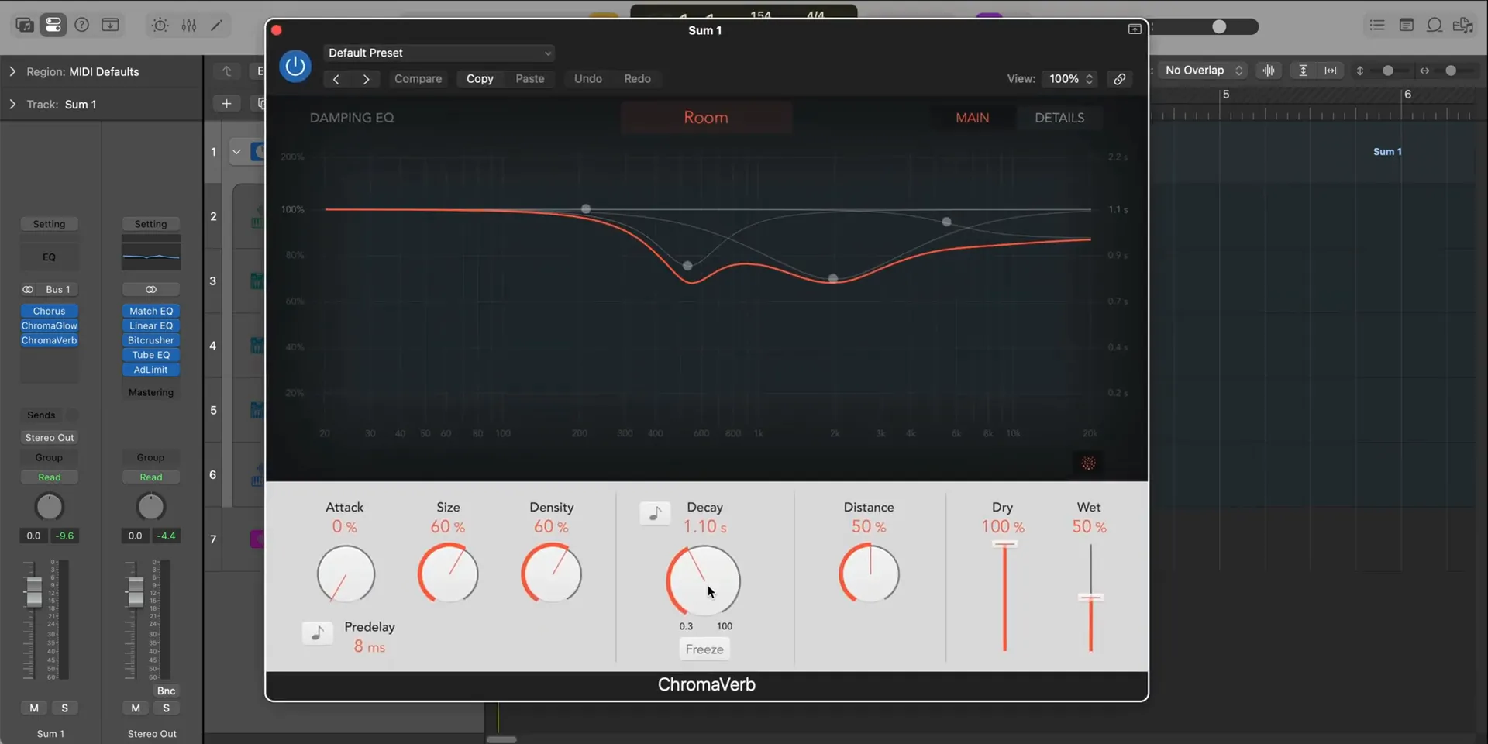Click the Undo button in plugin header

tap(588, 79)
